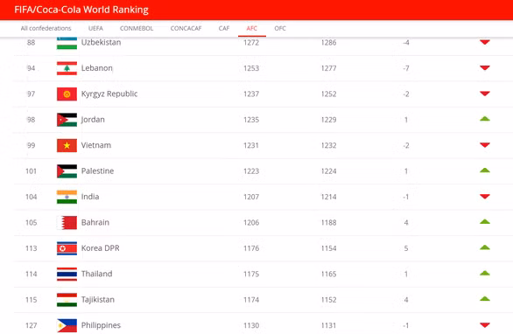This screenshot has height=334, width=513.
Task: Switch to the UEFA tab
Action: pos(95,29)
